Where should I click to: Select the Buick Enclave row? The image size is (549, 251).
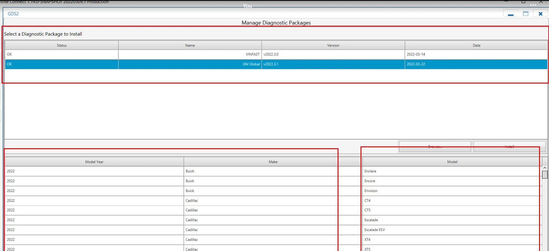273,171
